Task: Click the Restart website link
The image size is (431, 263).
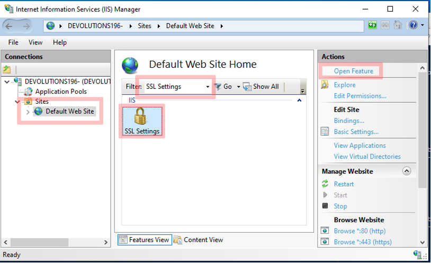Action: (344, 184)
